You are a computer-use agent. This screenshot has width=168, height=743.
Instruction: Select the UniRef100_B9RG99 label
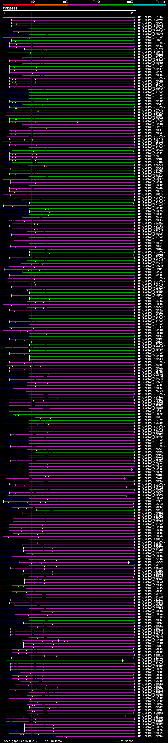point(150,72)
